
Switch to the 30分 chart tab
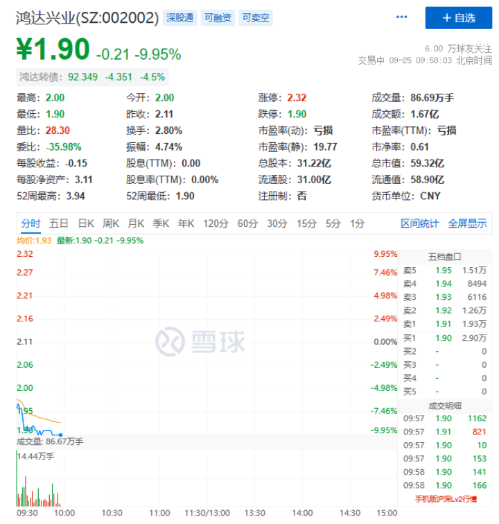coord(277,223)
